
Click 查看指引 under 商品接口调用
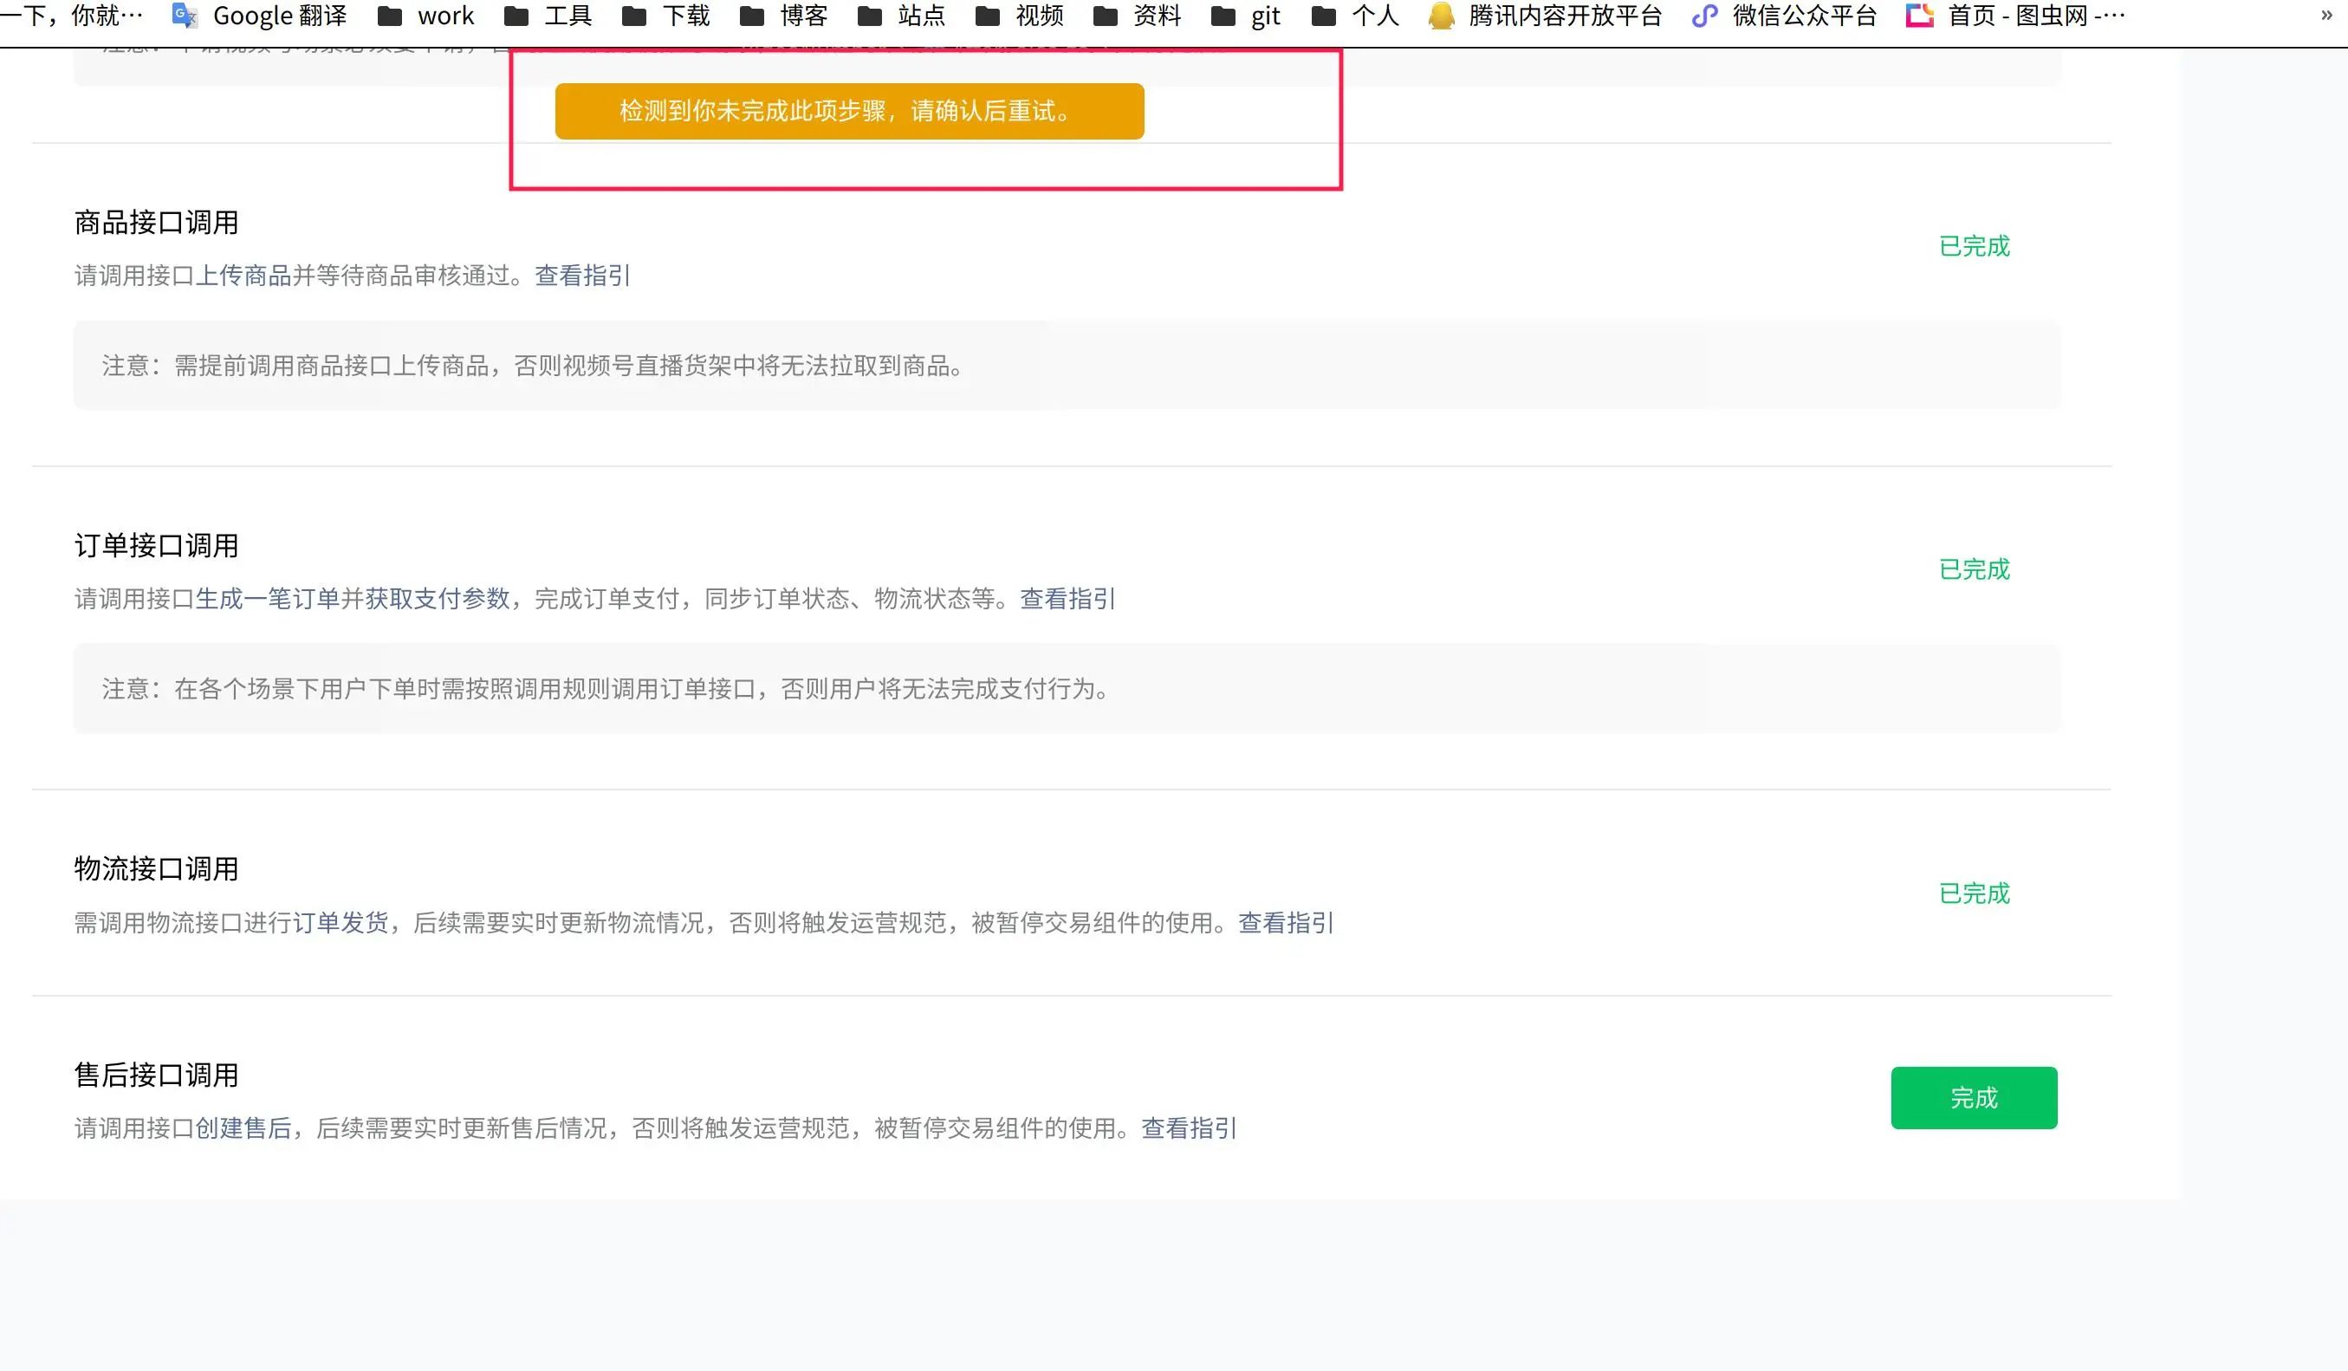pos(582,276)
